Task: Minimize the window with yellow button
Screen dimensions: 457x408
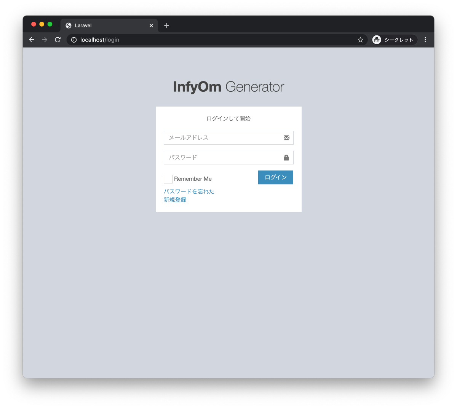Action: point(42,24)
